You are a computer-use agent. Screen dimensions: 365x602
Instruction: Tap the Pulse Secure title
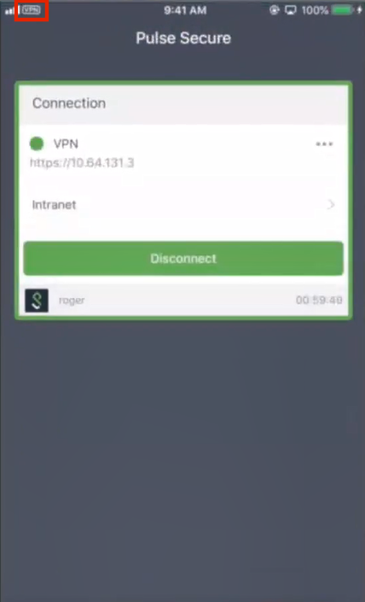(x=183, y=38)
